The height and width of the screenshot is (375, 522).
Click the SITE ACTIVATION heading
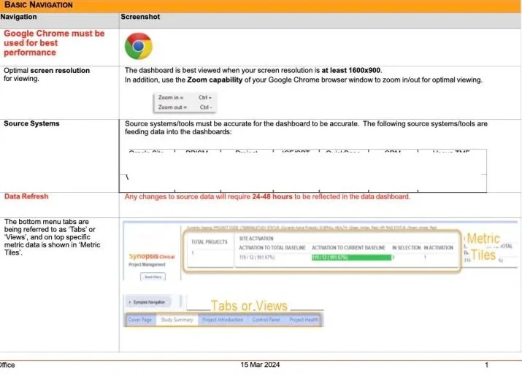click(x=256, y=239)
